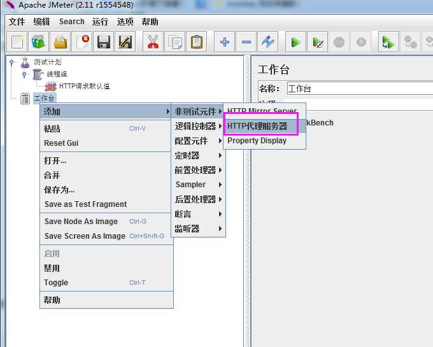Screen dimensions: 433x347
Task: Click the test plan beaker icon
Action: tap(25, 62)
